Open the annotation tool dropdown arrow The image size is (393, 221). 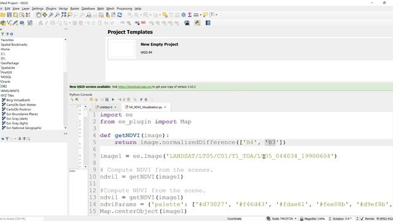click(216, 15)
